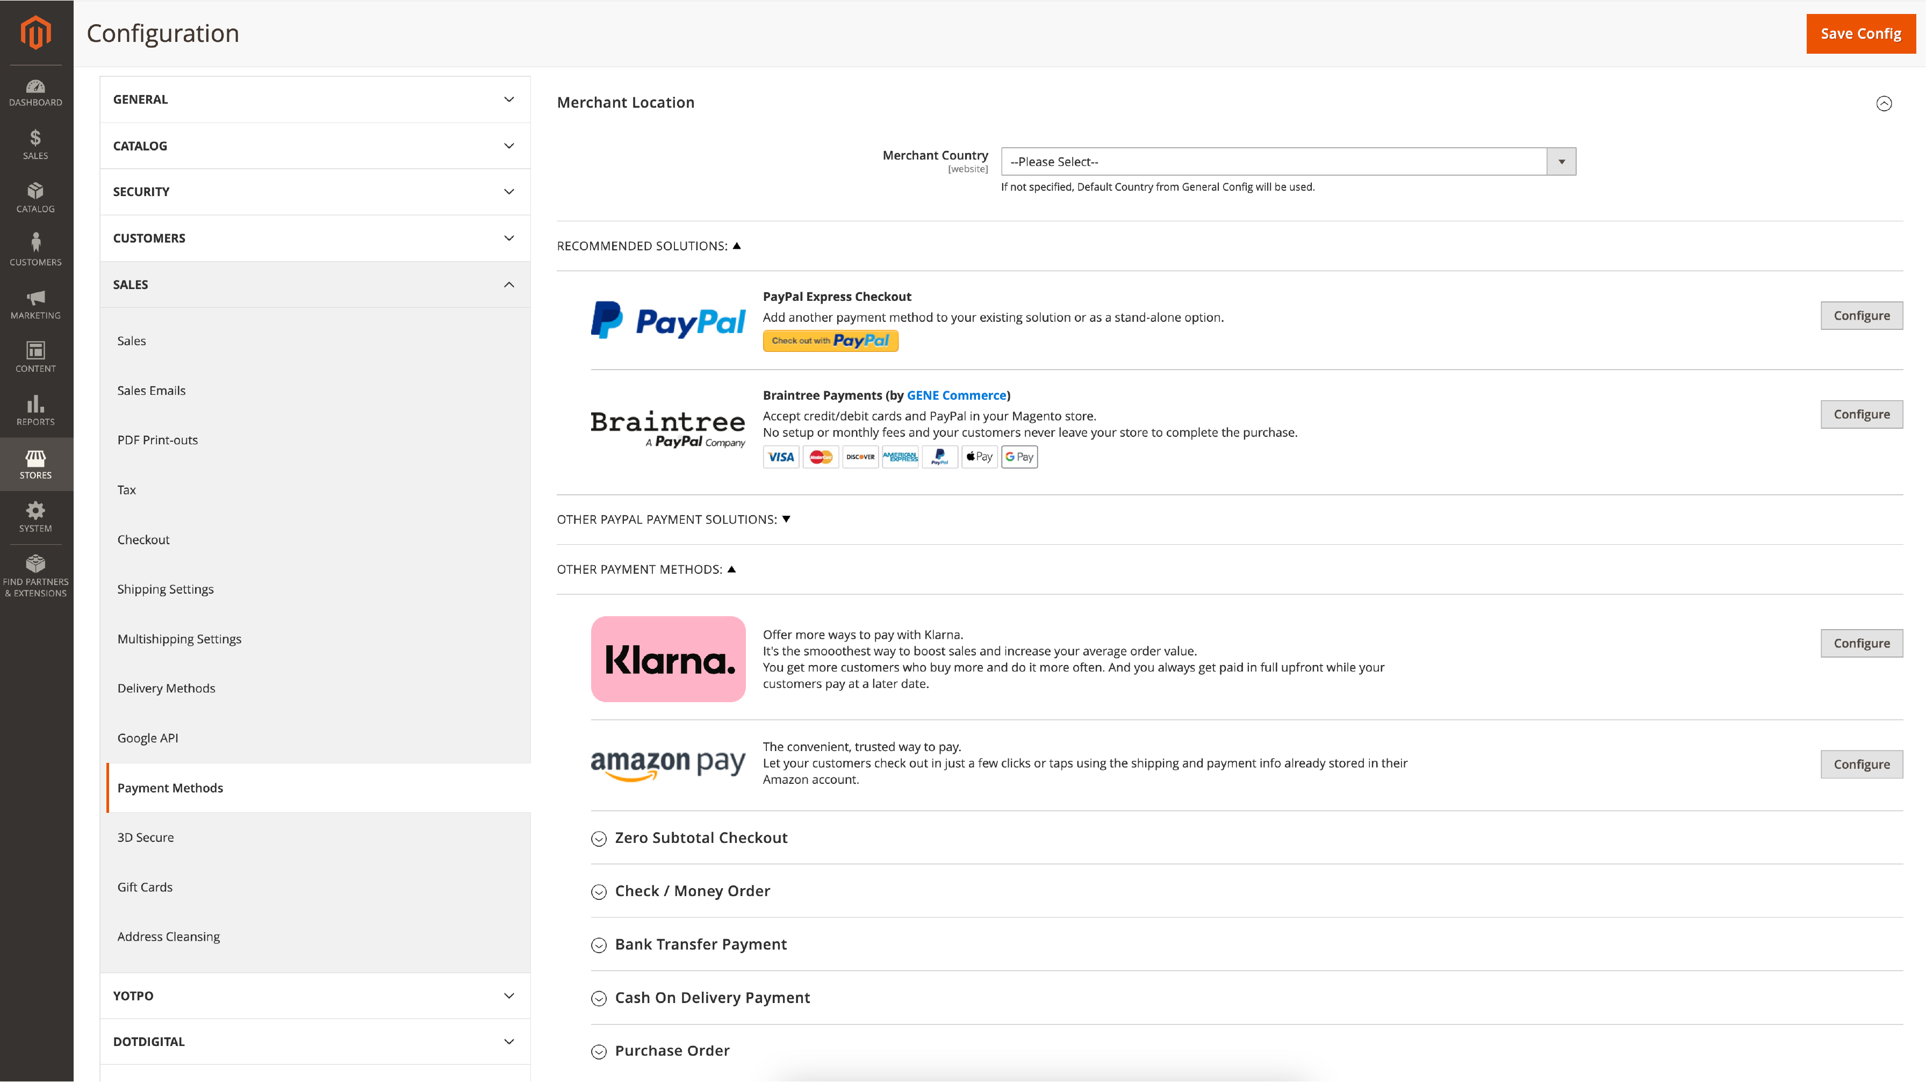The image size is (1926, 1082).
Task: Configure Klarna payment method
Action: pyautogui.click(x=1862, y=644)
